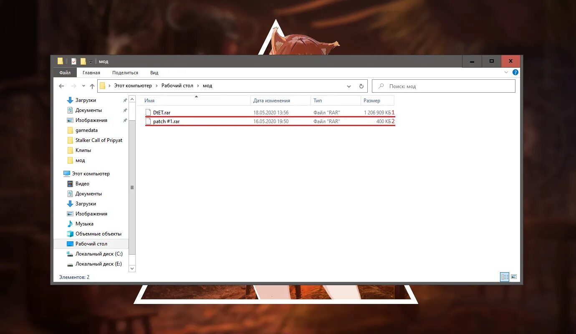
Task: Click Properties icon in quick access toolbar
Action: (74, 61)
